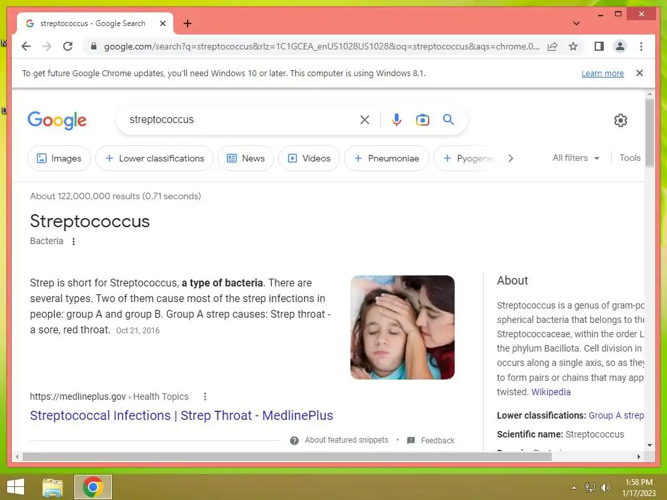667x500 pixels.
Task: Open the Windows Start button
Action: click(x=16, y=487)
